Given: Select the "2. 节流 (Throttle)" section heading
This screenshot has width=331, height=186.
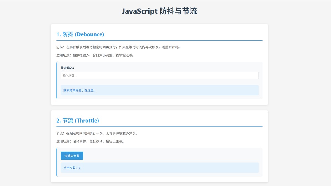Looking at the screenshot, I should click(x=78, y=121).
